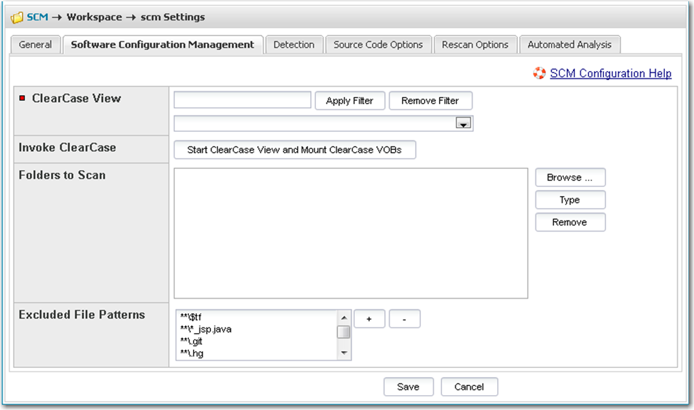694x410 pixels.
Task: Focus the ClearCase View filter text field
Action: pos(243,100)
